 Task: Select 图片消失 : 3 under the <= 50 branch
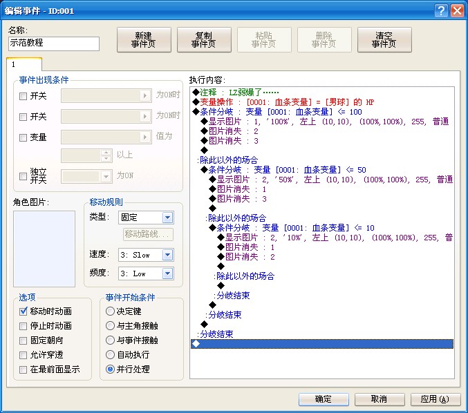coord(321,199)
